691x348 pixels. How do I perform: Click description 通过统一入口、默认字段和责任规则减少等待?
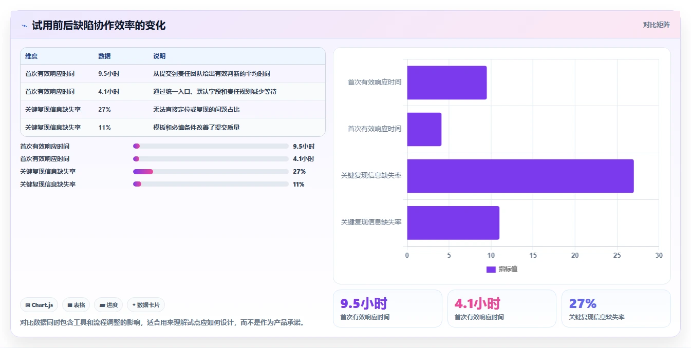coord(215,92)
